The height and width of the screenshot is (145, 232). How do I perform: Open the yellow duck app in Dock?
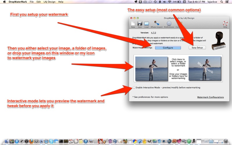[x=144, y=141]
